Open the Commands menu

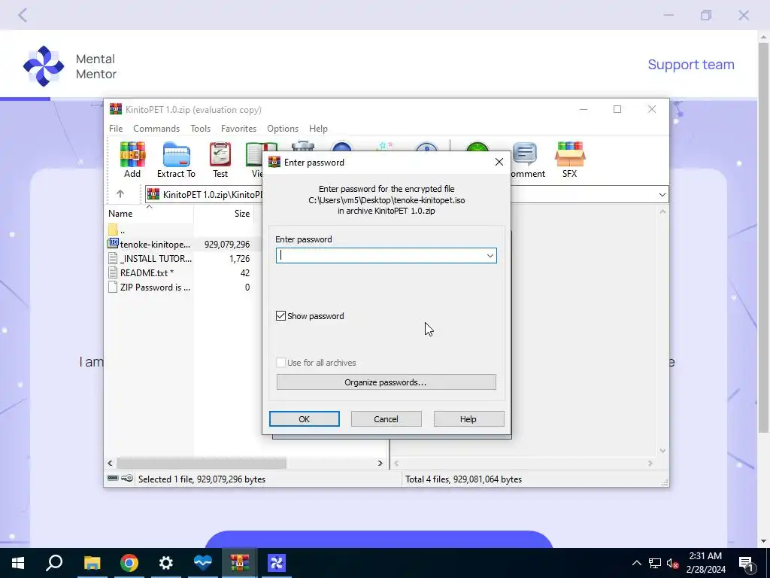pyautogui.click(x=156, y=128)
